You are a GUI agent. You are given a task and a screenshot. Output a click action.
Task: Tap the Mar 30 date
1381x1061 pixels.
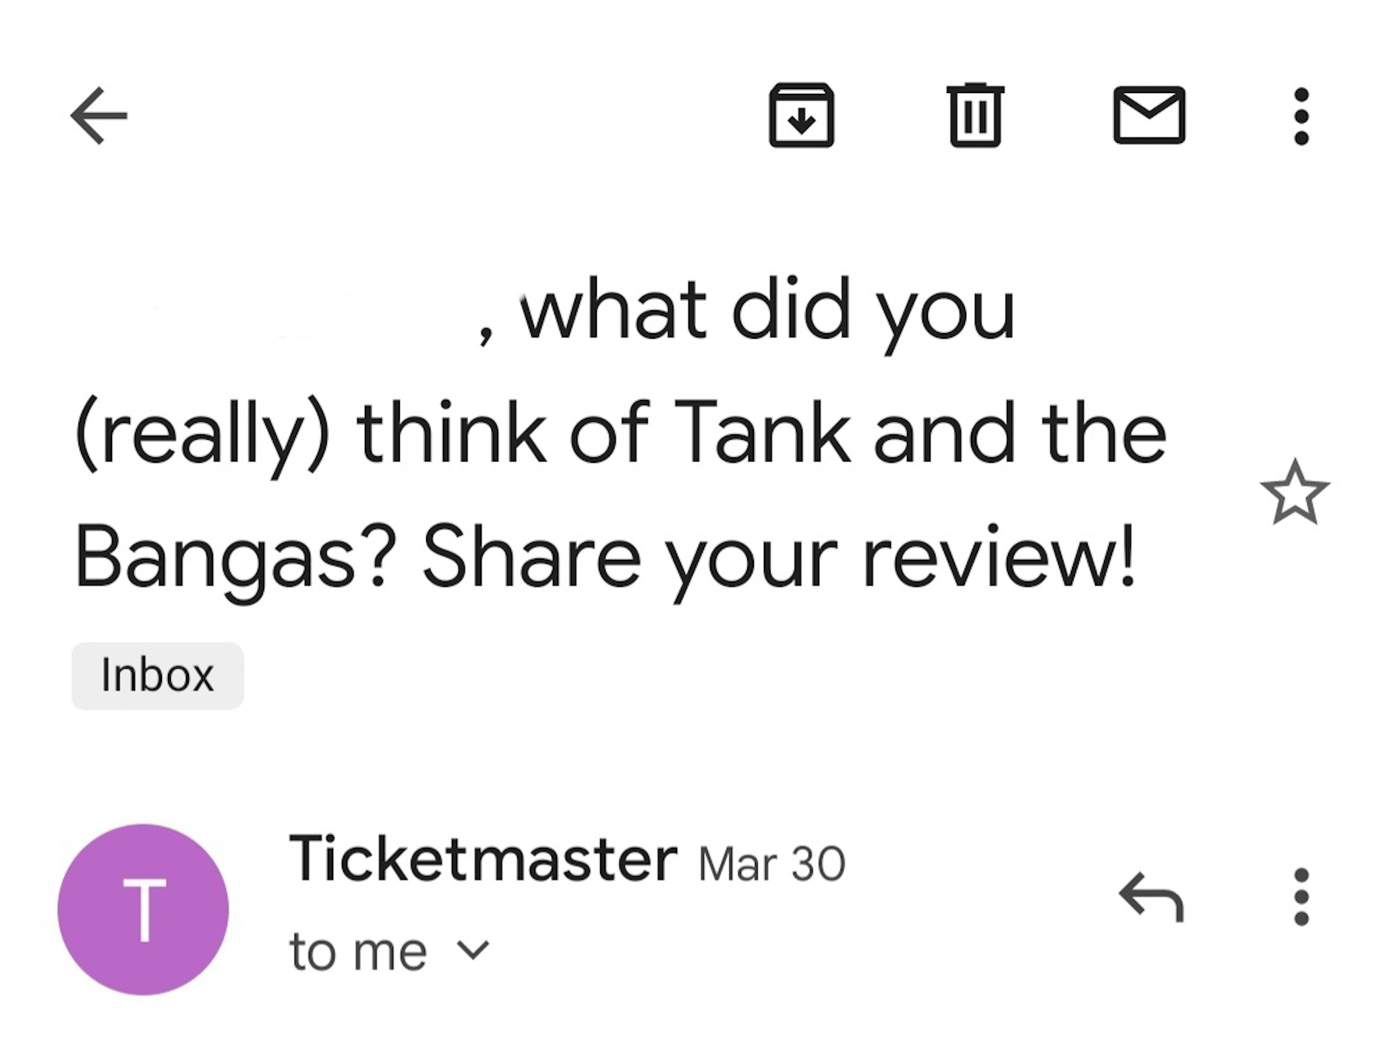click(771, 864)
